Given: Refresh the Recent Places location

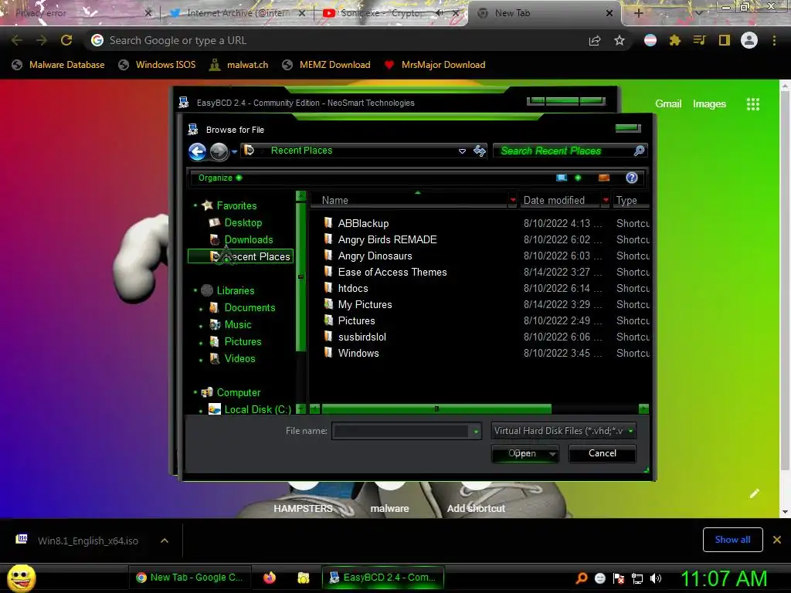Looking at the screenshot, I should click(x=479, y=151).
